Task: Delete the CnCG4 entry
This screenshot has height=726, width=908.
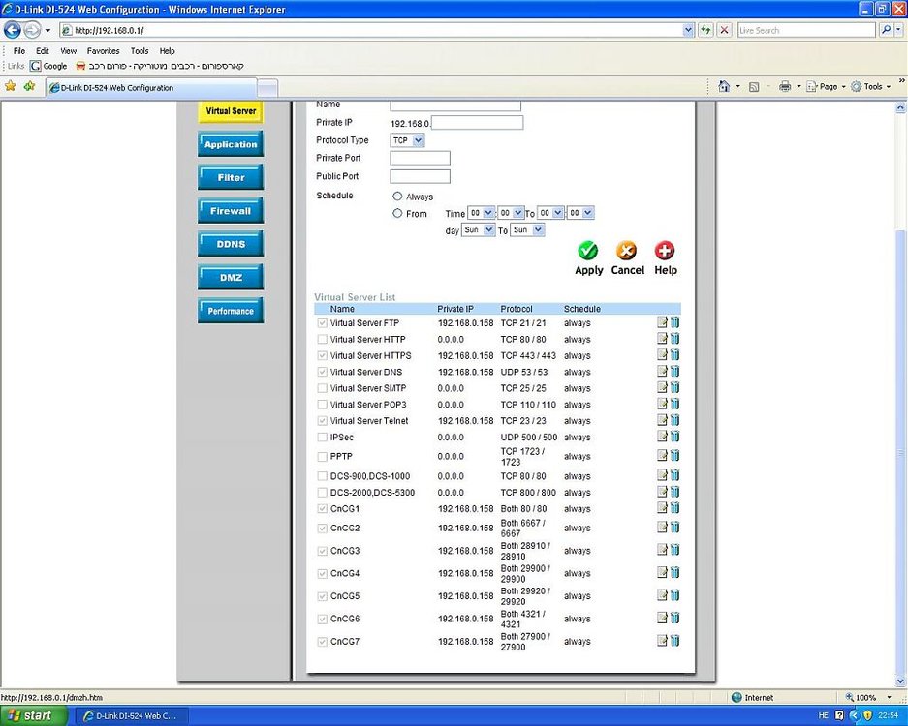Action: coord(675,573)
